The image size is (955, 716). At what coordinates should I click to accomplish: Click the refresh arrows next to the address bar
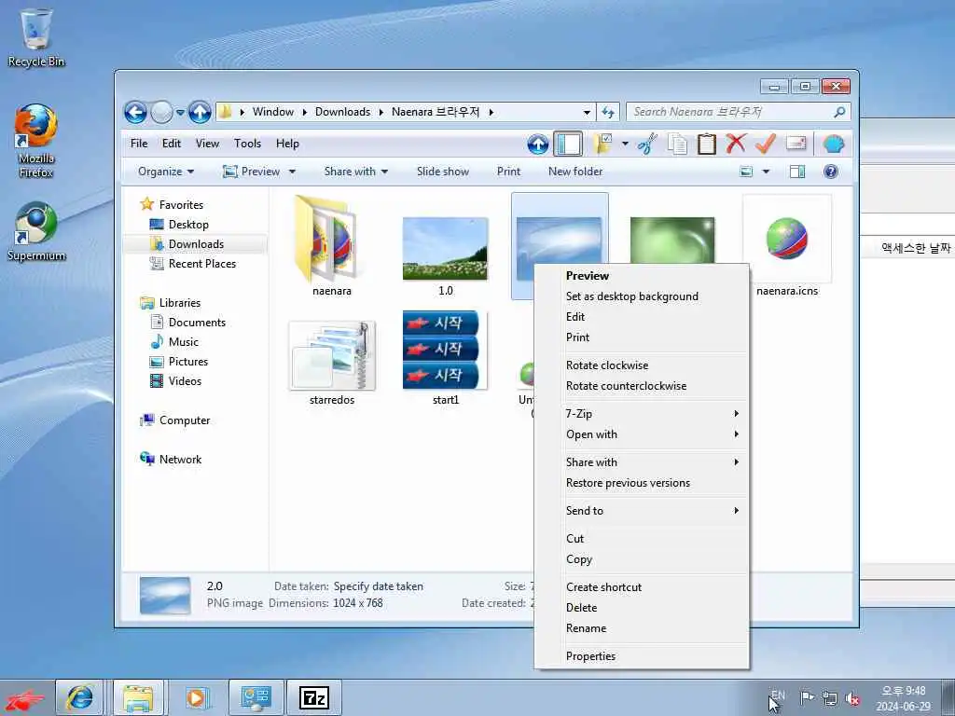(x=608, y=112)
